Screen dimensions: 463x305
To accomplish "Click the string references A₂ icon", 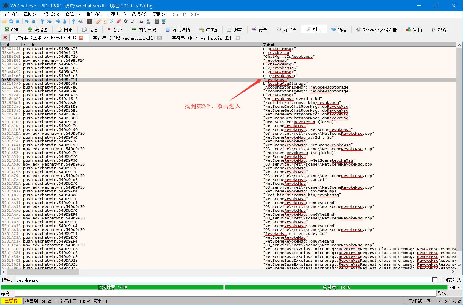I will [141, 21].
